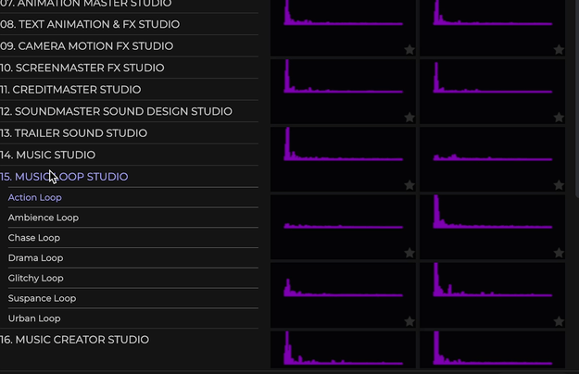
Task: Select the flat fourth-row left waveform clip
Action: 343,227
